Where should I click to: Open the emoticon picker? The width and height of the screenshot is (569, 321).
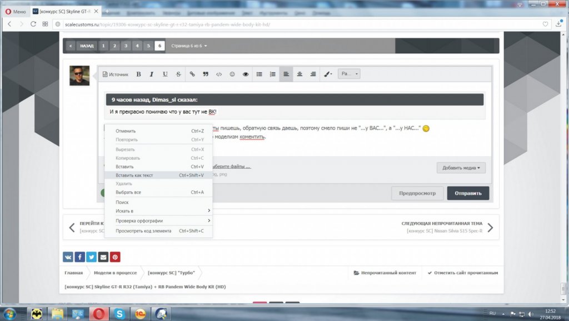pyautogui.click(x=232, y=74)
